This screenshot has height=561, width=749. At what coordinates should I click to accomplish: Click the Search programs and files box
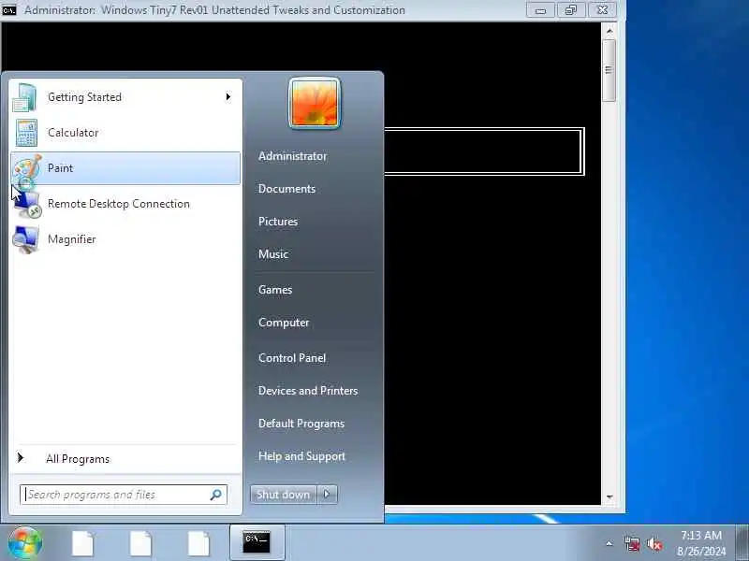click(124, 495)
